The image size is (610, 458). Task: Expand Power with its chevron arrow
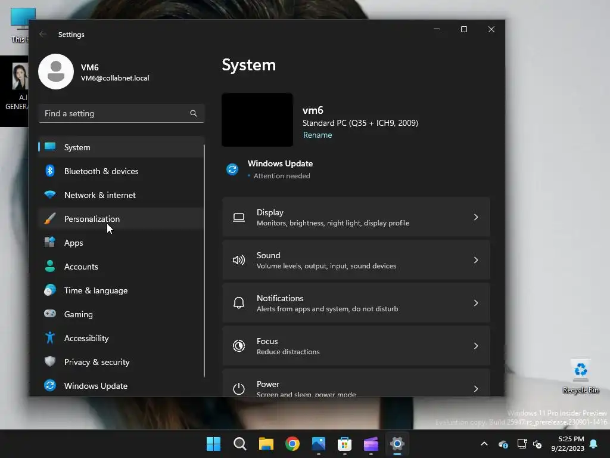click(x=476, y=388)
